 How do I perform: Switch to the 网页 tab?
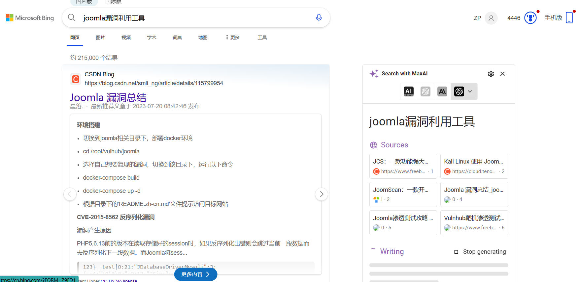click(75, 38)
